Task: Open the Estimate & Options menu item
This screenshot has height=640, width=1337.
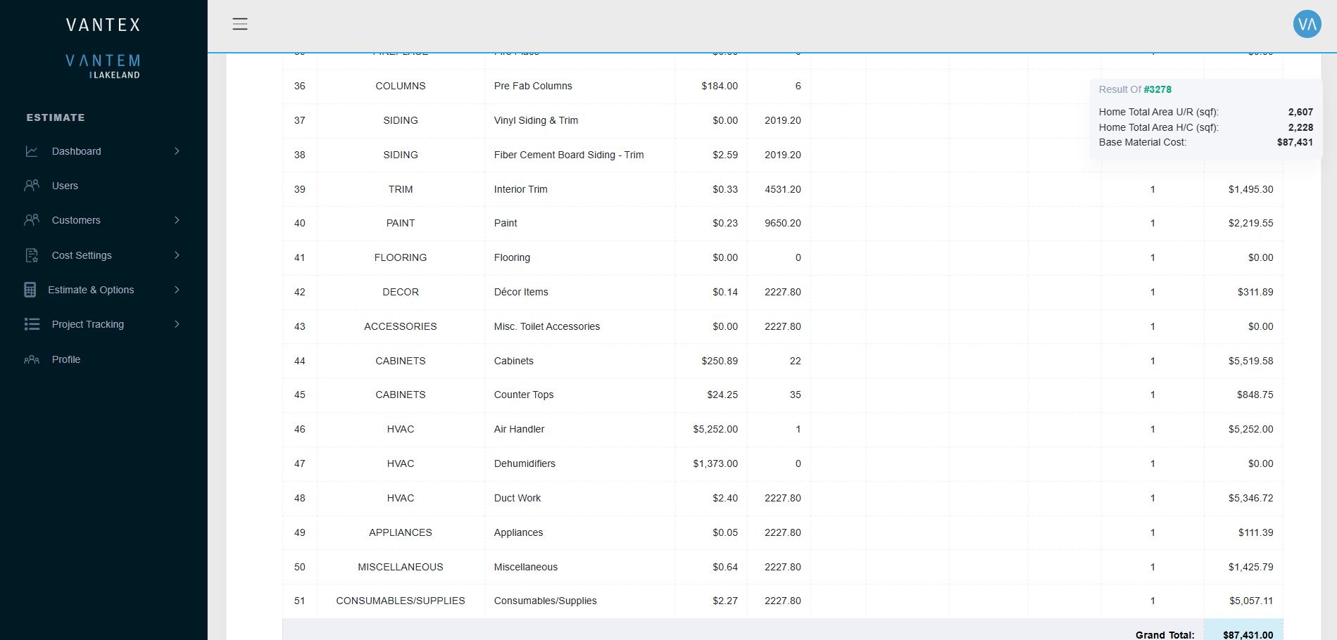Action: (103, 290)
